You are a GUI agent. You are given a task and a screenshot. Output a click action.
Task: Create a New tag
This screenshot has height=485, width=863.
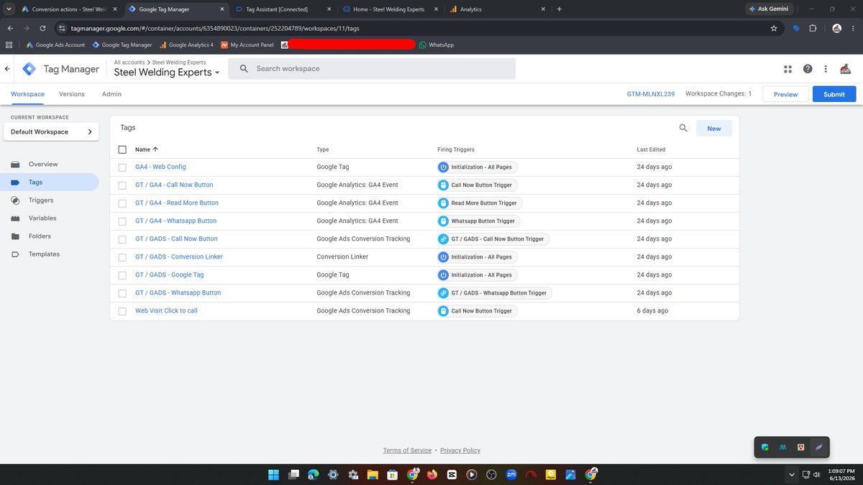[714, 128]
